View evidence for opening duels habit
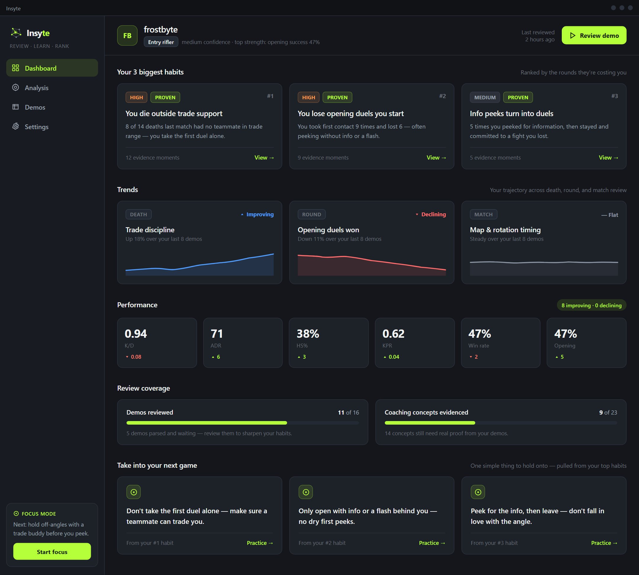639x575 pixels. pos(436,158)
